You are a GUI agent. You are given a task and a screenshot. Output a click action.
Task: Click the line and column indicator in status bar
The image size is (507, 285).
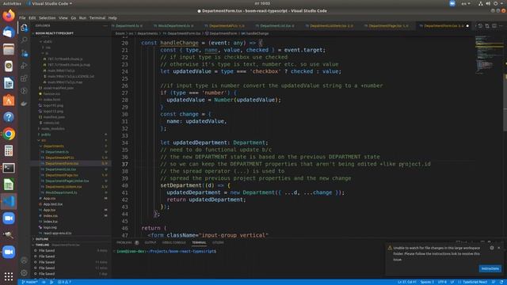(406, 282)
